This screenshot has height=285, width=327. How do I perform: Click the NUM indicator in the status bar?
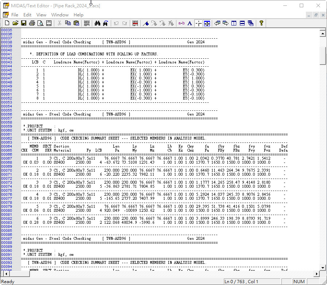(x=299, y=282)
